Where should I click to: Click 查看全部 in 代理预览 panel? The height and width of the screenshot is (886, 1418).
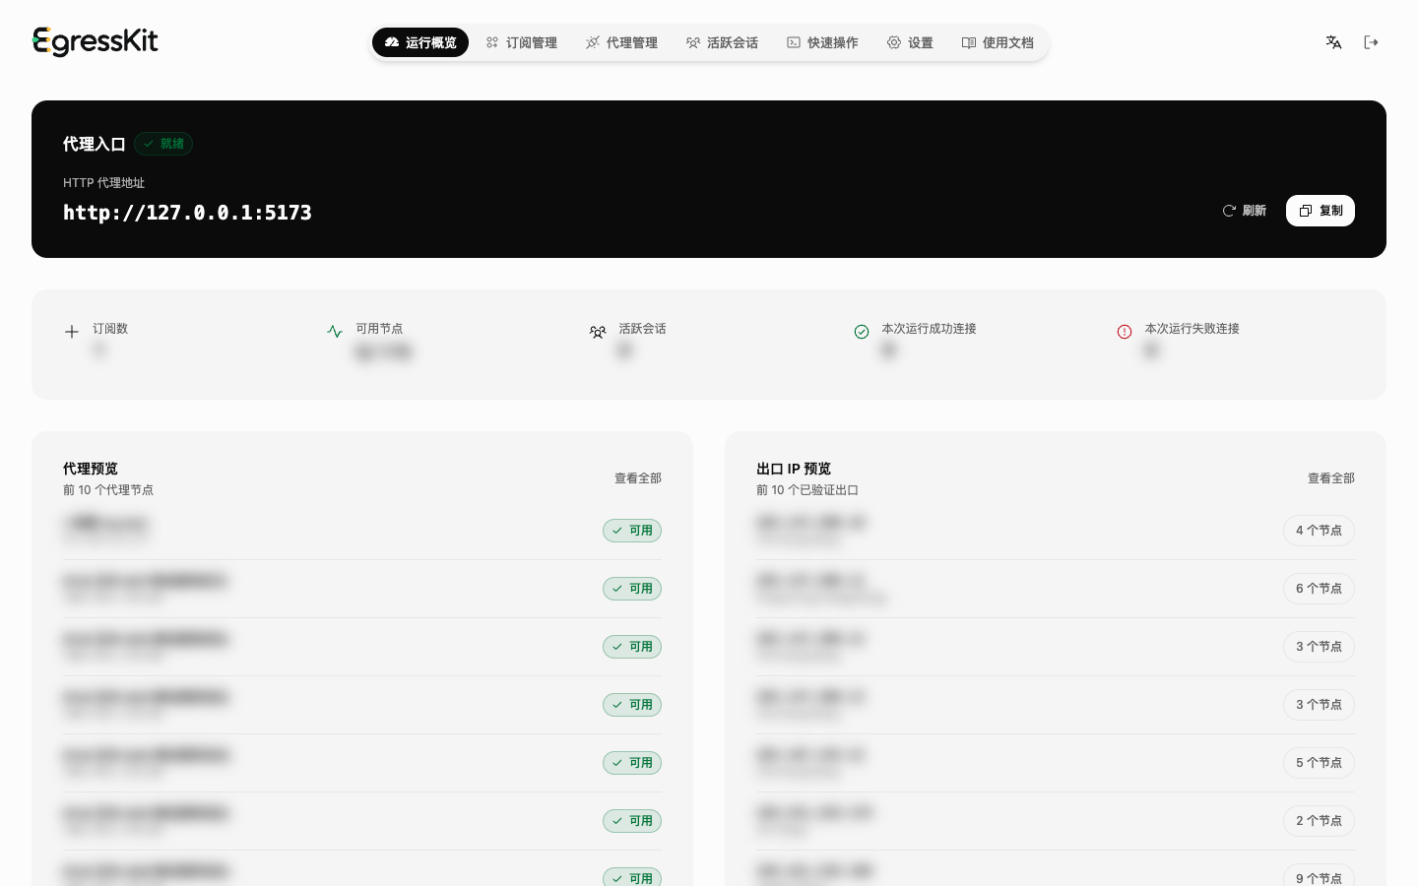coord(638,478)
